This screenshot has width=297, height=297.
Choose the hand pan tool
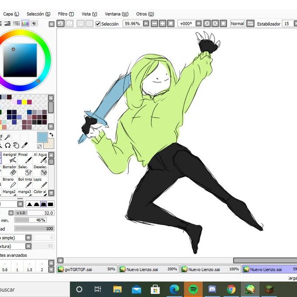point(16,145)
